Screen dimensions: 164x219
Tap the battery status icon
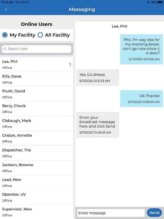tap(160, 2)
